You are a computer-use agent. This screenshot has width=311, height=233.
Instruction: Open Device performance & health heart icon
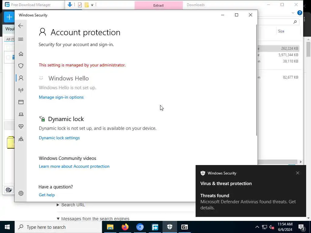pyautogui.click(x=21, y=127)
